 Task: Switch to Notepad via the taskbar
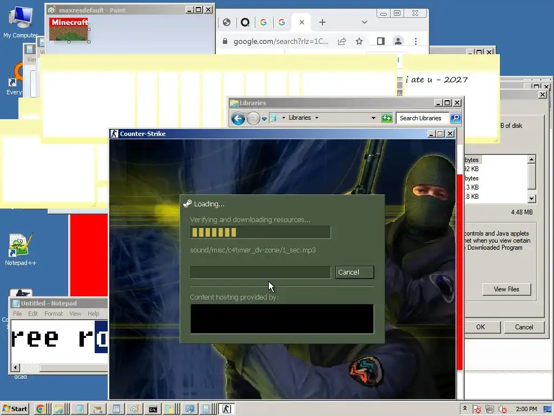[80, 409]
